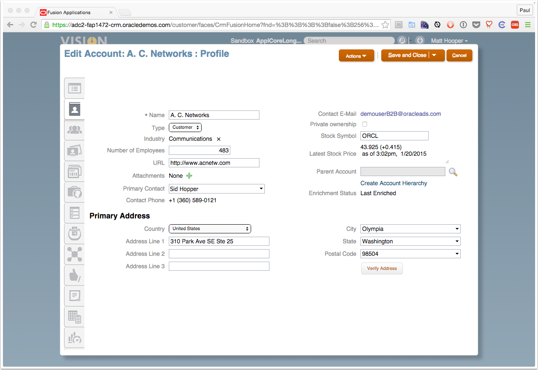This screenshot has height=370, width=538.
Task: Click the magnifier to search Parent Account
Action: click(x=453, y=172)
